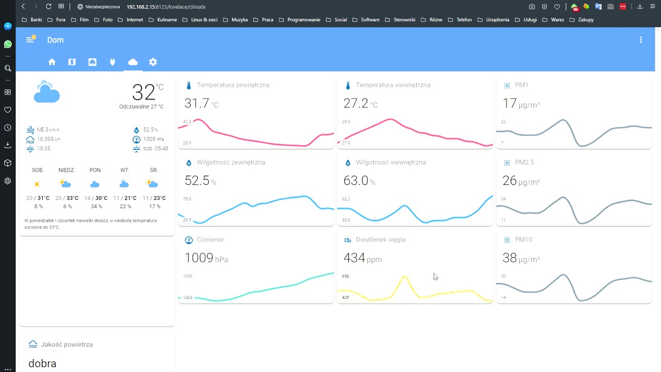
Task: Open the Sterowniki bookmarks folder
Action: coord(400,20)
